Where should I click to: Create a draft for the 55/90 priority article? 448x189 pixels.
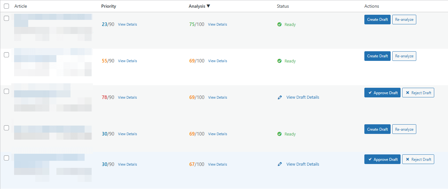(377, 56)
